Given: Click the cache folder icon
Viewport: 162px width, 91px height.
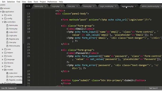Looking at the screenshot, I should pyautogui.click(x=6, y=15).
